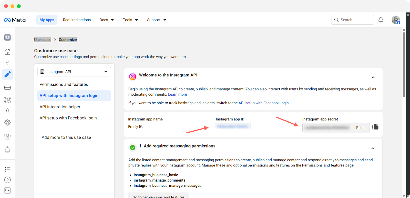Open the Instagram API dropdown
The image size is (410, 198).
pyautogui.click(x=74, y=72)
